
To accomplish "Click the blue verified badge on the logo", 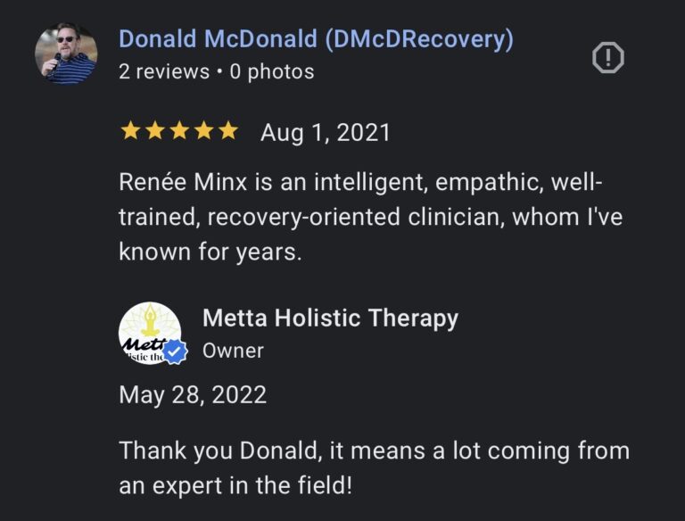I will point(176,352).
